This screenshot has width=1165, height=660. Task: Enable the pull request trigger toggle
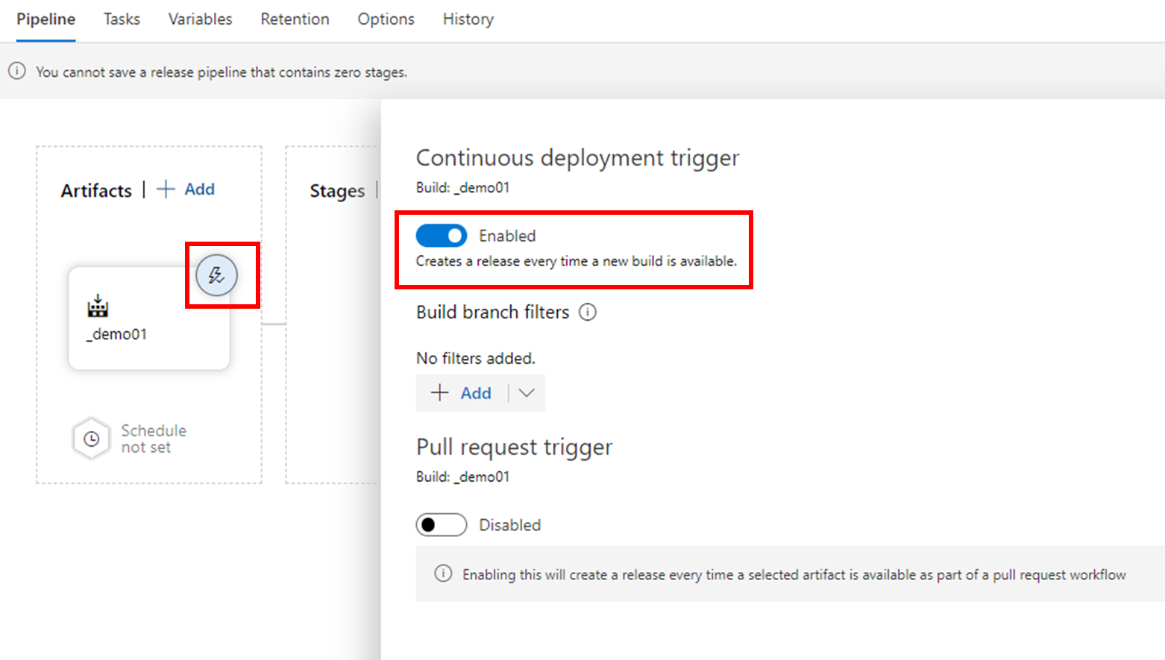(x=442, y=525)
